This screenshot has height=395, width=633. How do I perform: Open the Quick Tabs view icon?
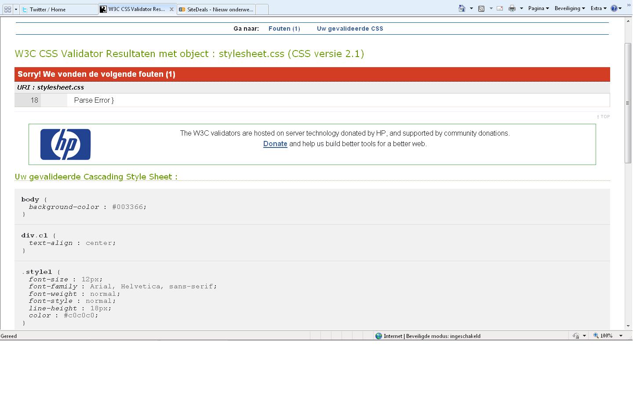7,9
